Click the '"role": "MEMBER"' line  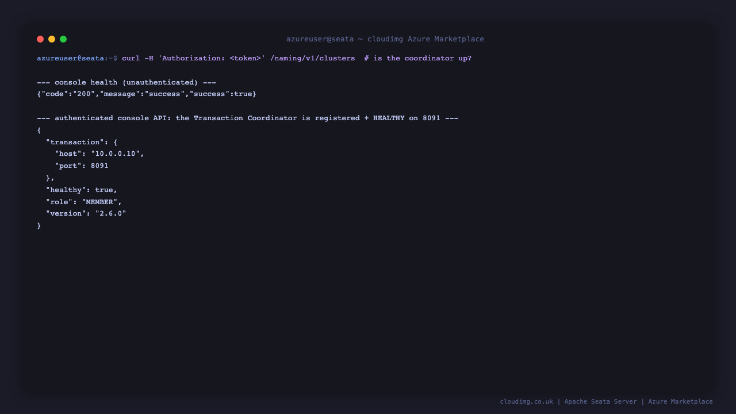[84, 202]
